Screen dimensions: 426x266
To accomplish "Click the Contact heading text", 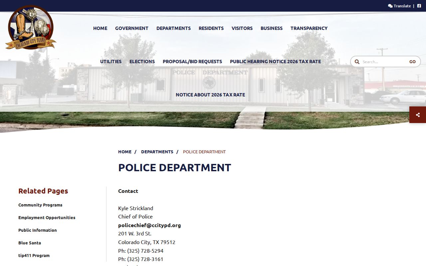I will pyautogui.click(x=128, y=191).
